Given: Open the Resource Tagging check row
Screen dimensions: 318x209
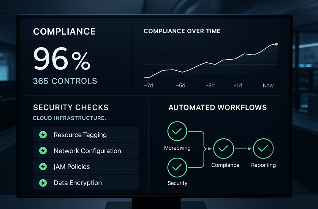Looking at the screenshot, I should [86, 135].
